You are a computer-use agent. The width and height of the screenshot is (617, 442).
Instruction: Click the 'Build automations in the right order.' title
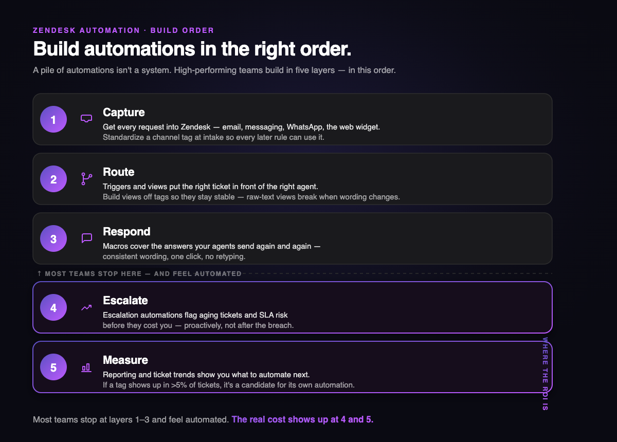click(x=192, y=49)
